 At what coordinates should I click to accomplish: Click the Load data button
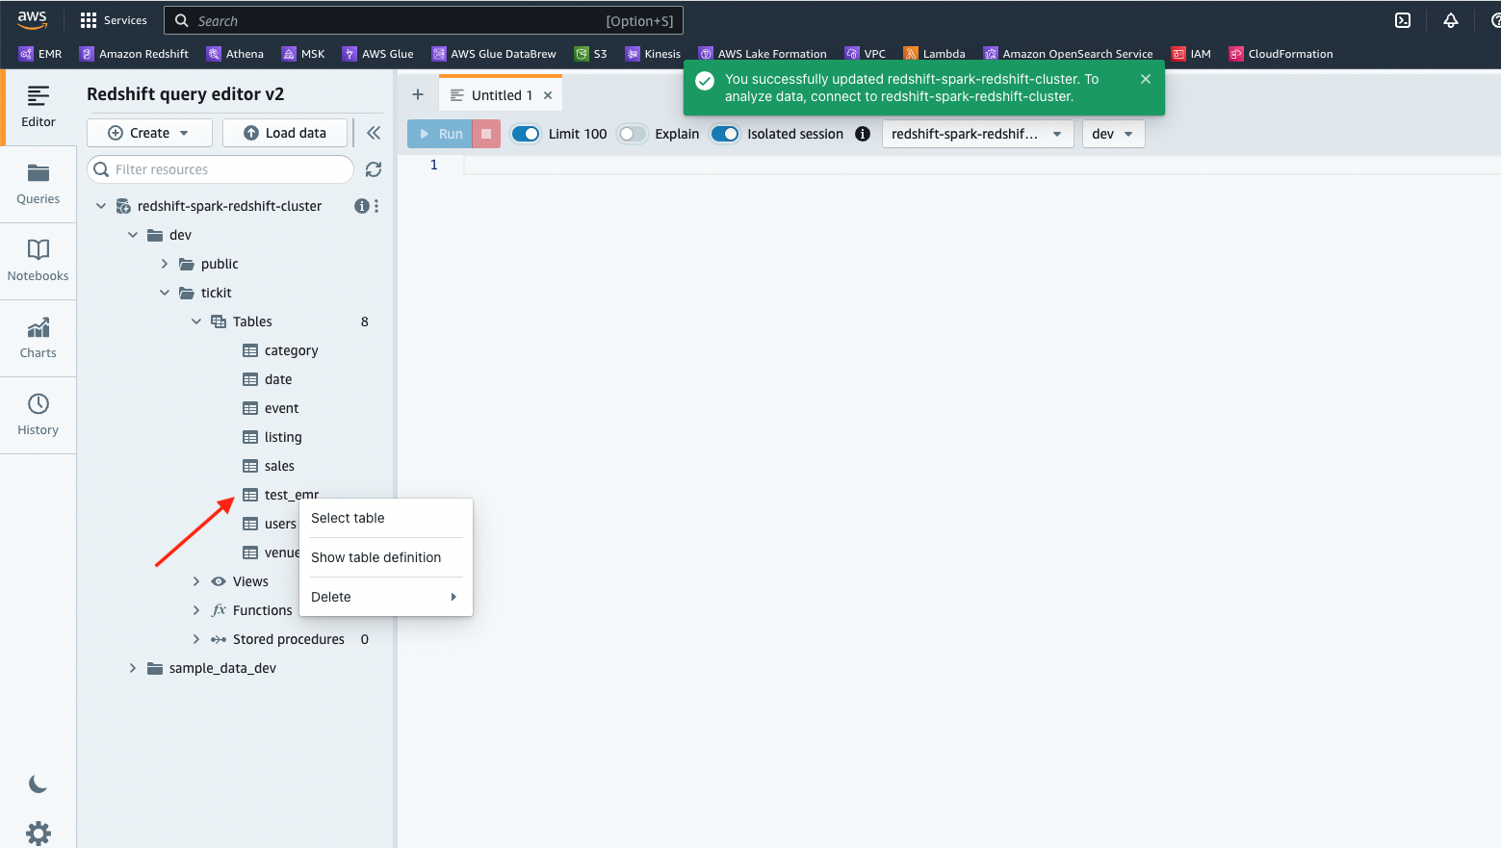[285, 133]
